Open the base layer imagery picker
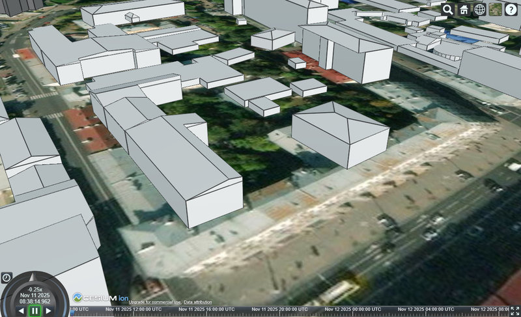Image resolution: width=521 pixels, height=317 pixels. coord(496,9)
